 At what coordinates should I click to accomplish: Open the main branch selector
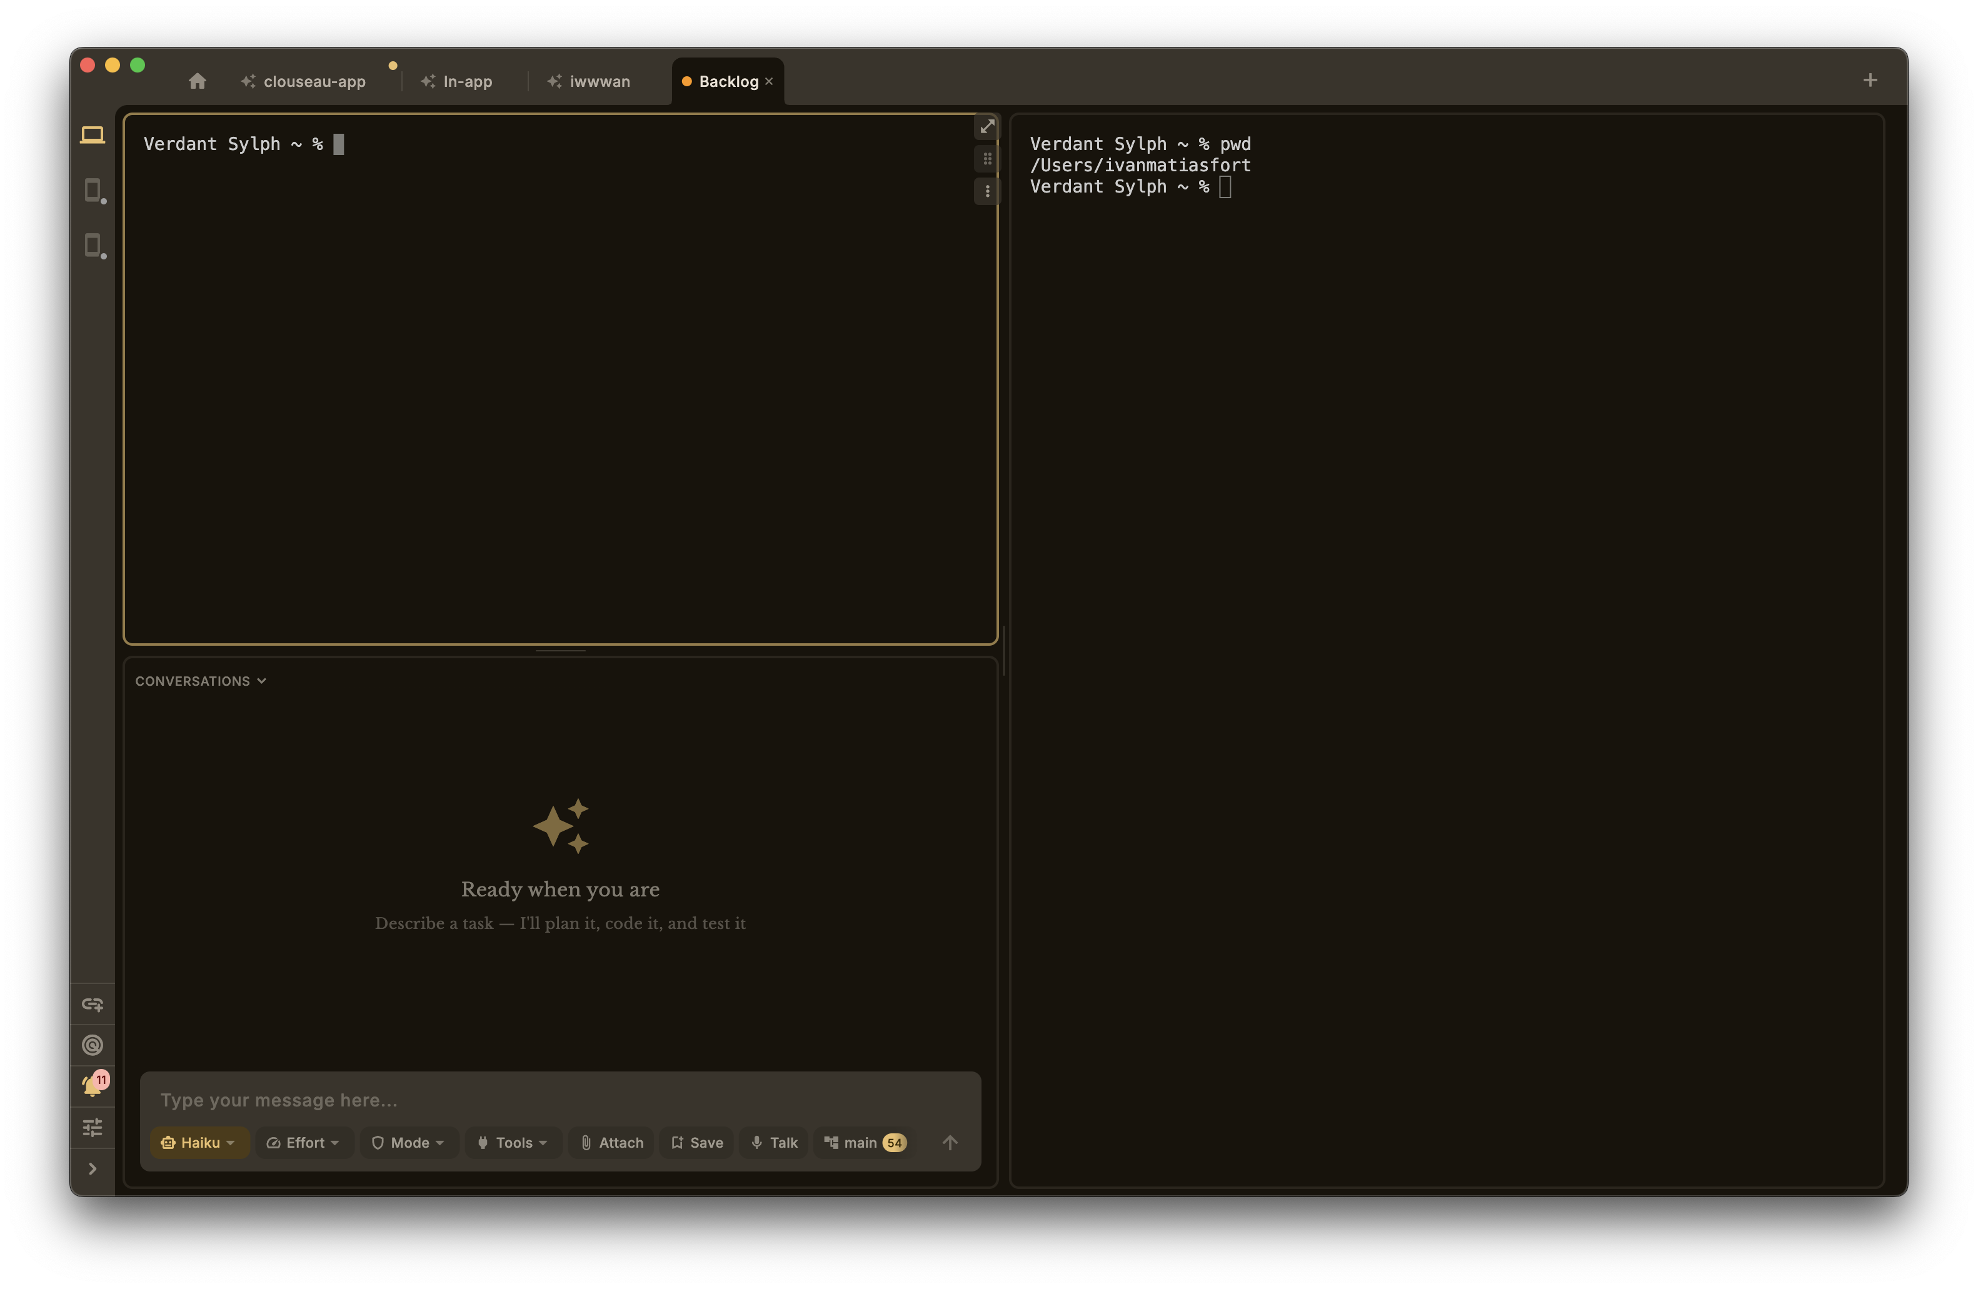pyautogui.click(x=865, y=1143)
